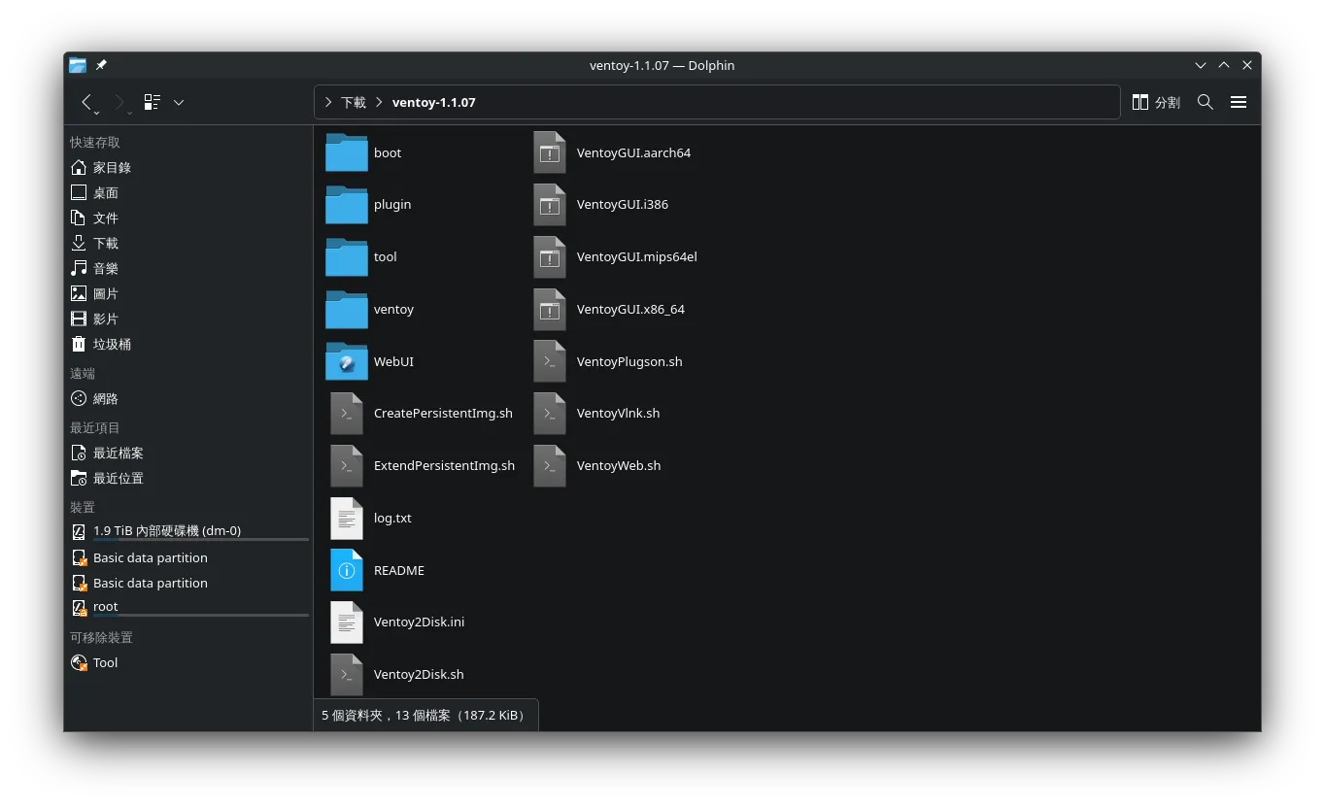1325x807 pixels.
Task: Open the 1.9 TiB internal drive entry
Action: click(x=188, y=532)
